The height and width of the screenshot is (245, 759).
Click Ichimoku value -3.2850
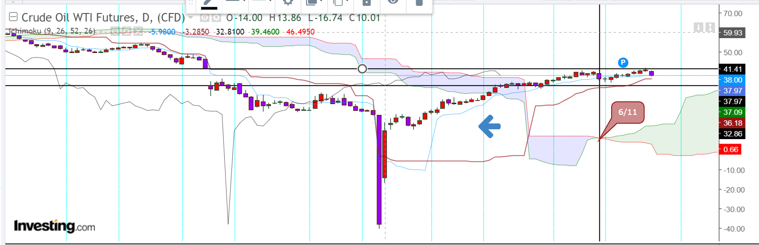point(196,32)
